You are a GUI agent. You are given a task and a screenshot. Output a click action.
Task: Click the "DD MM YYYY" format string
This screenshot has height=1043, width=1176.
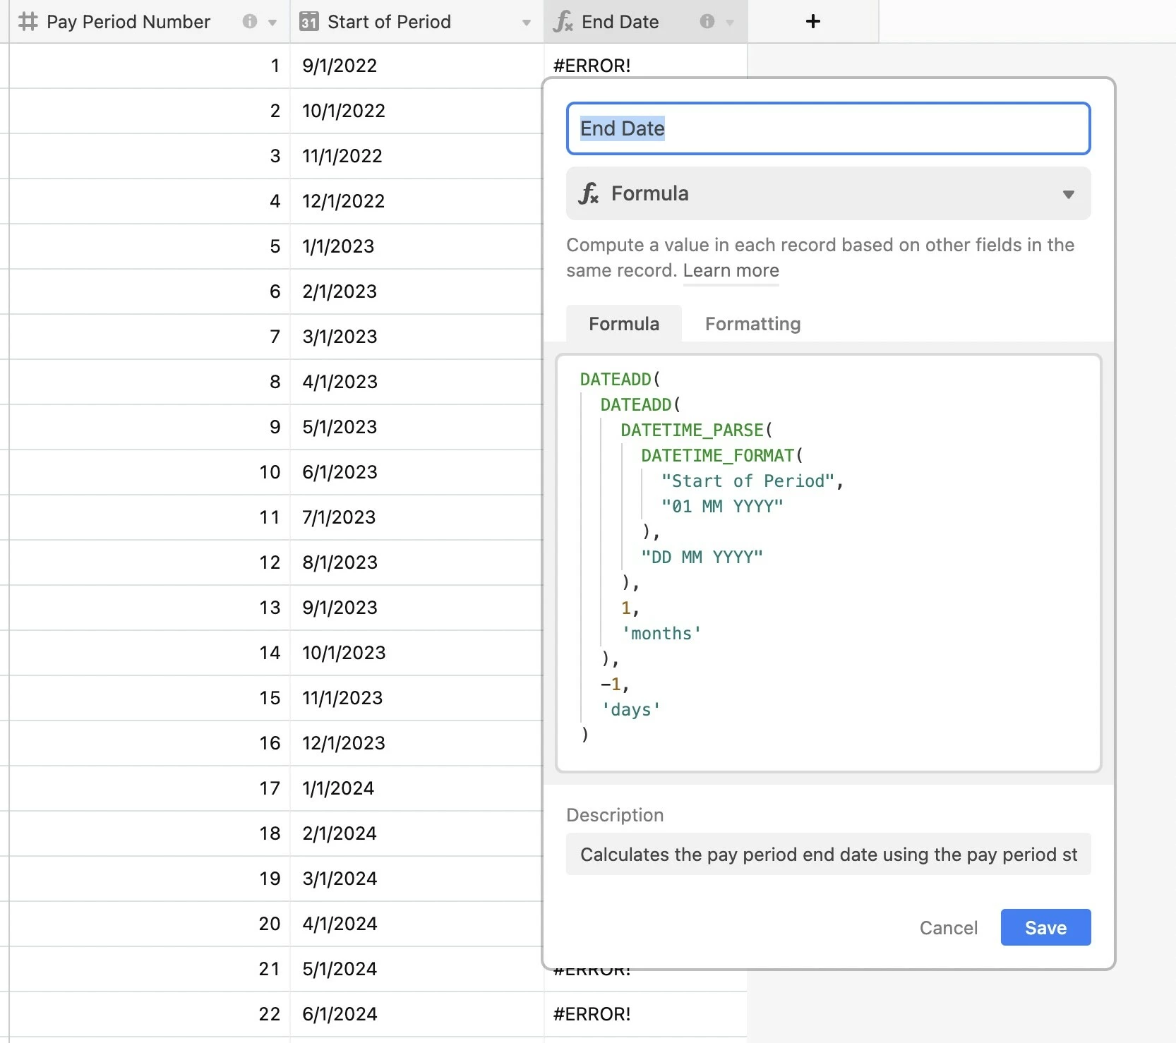tap(702, 557)
